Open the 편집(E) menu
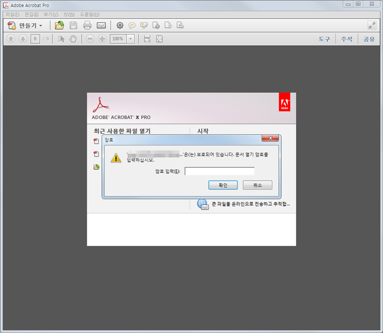Image resolution: width=383 pixels, height=333 pixels. 31,14
